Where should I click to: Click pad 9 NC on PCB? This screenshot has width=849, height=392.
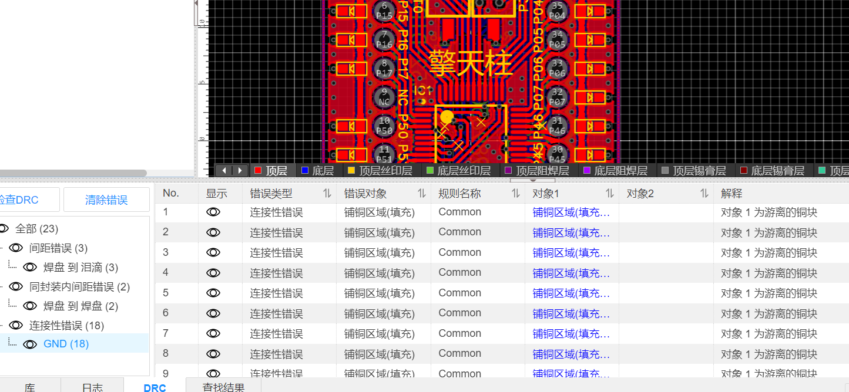pyautogui.click(x=384, y=97)
